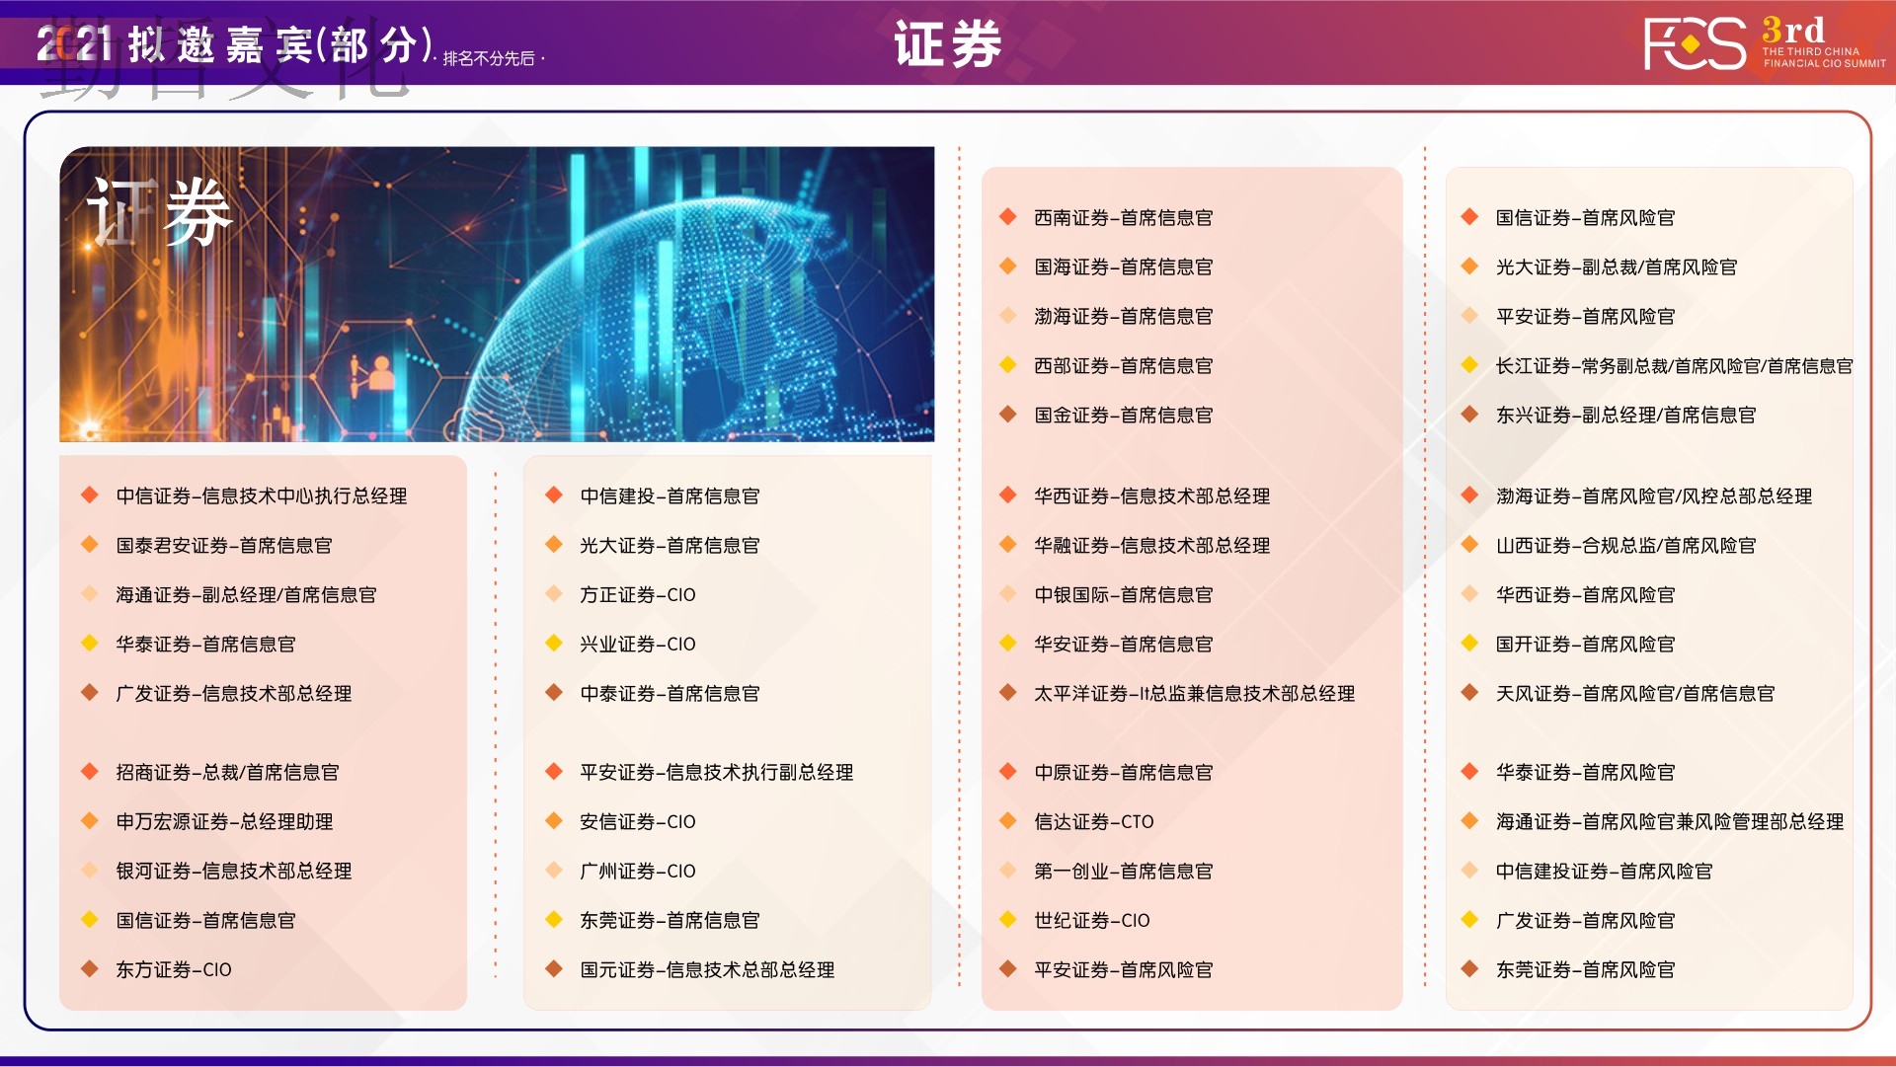The image size is (1896, 1067).
Task: Click 长江证券-常务副总裁/首席风险官/首席信息官
Action: [x=1675, y=366]
